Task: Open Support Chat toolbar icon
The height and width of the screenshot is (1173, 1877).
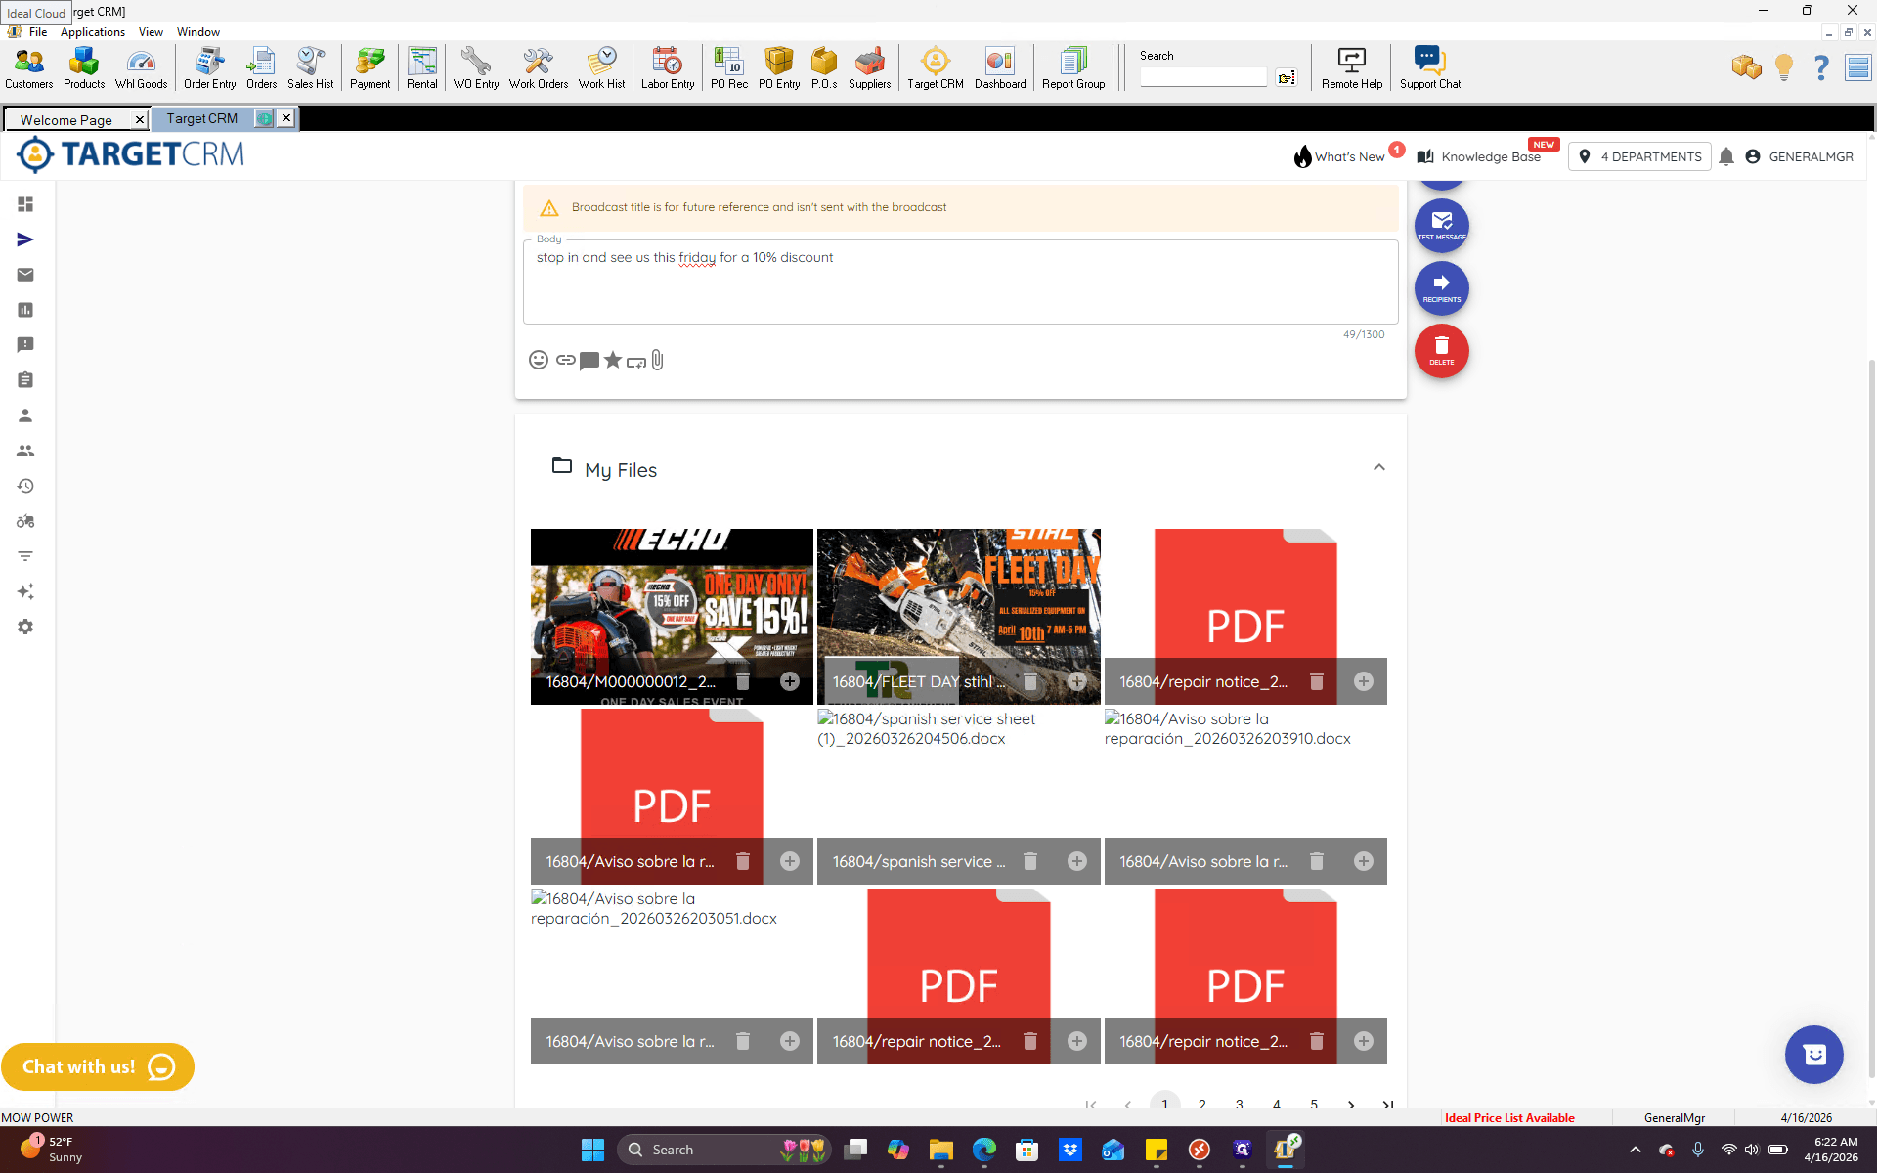Action: coord(1429,68)
